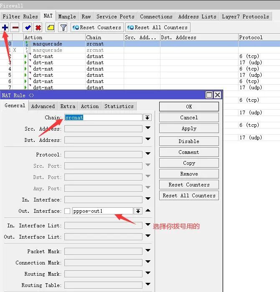The height and width of the screenshot is (292, 280).
Task: Click the Copy button
Action: (189, 163)
